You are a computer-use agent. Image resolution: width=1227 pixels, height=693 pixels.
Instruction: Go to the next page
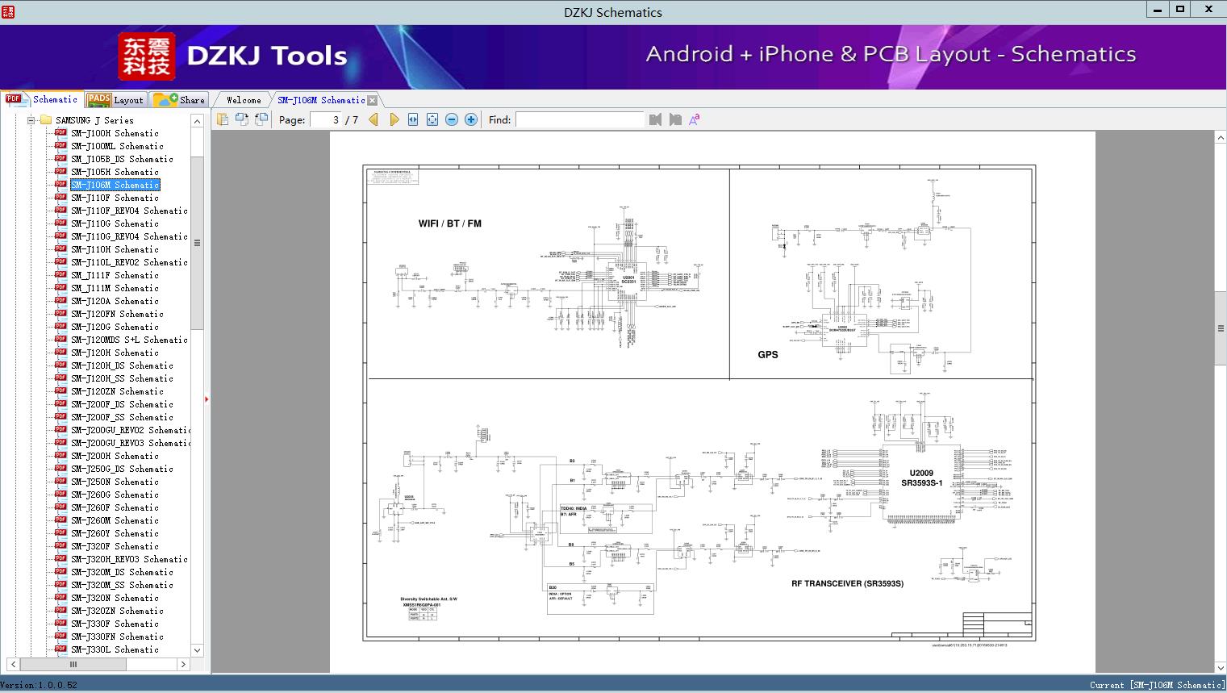(x=394, y=119)
